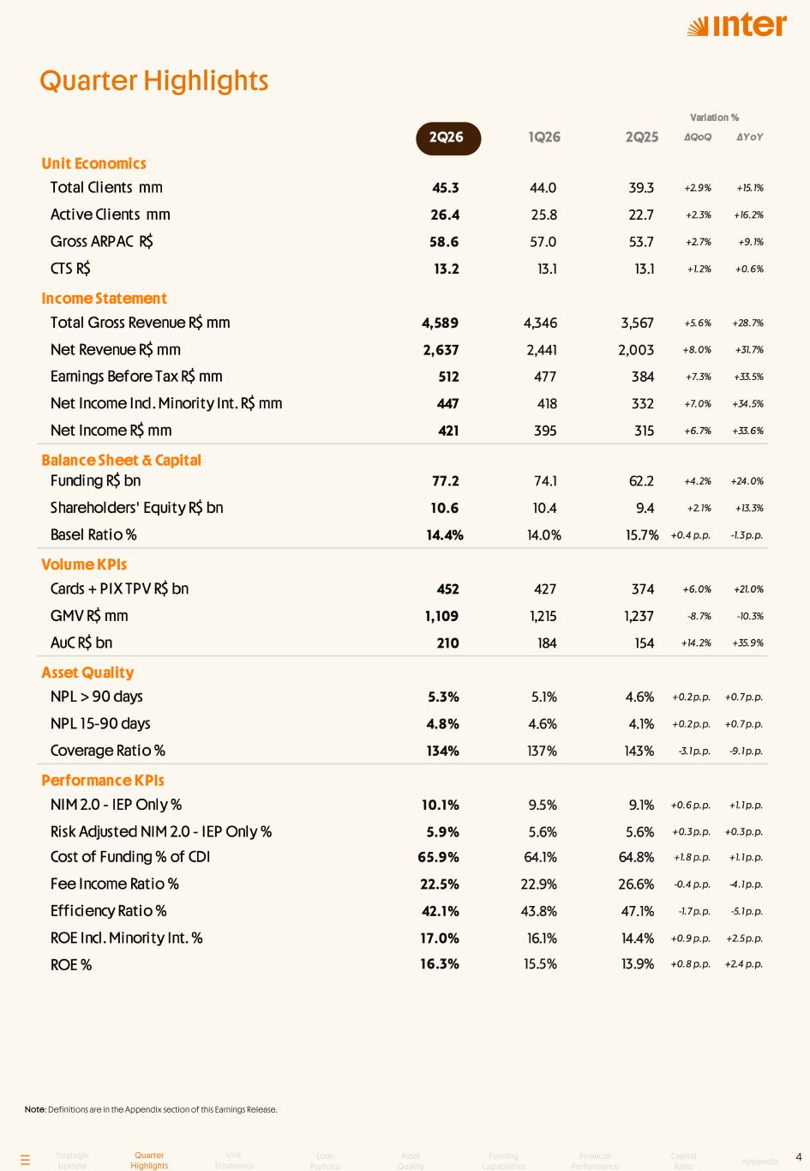The height and width of the screenshot is (1171, 810).
Task: Select the Income Statement section heading
Action: (x=105, y=299)
